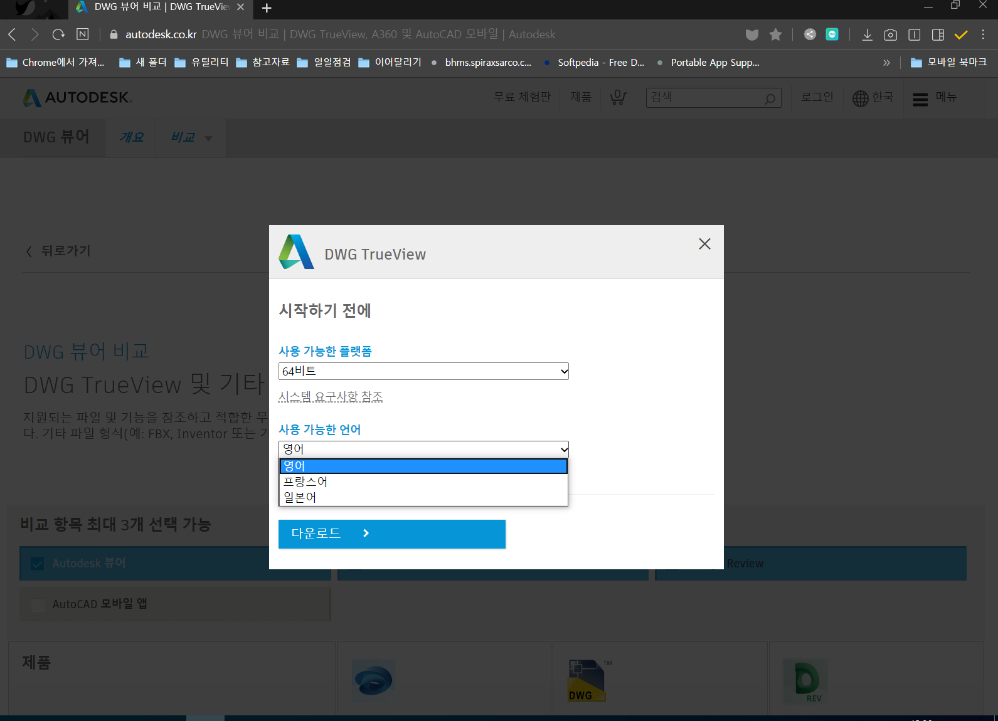This screenshot has height=721, width=998.
Task: Select highlighted 영어 option in list
Action: [x=423, y=466]
